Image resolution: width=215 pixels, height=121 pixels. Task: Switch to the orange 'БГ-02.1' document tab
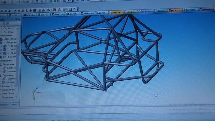click(175, 10)
